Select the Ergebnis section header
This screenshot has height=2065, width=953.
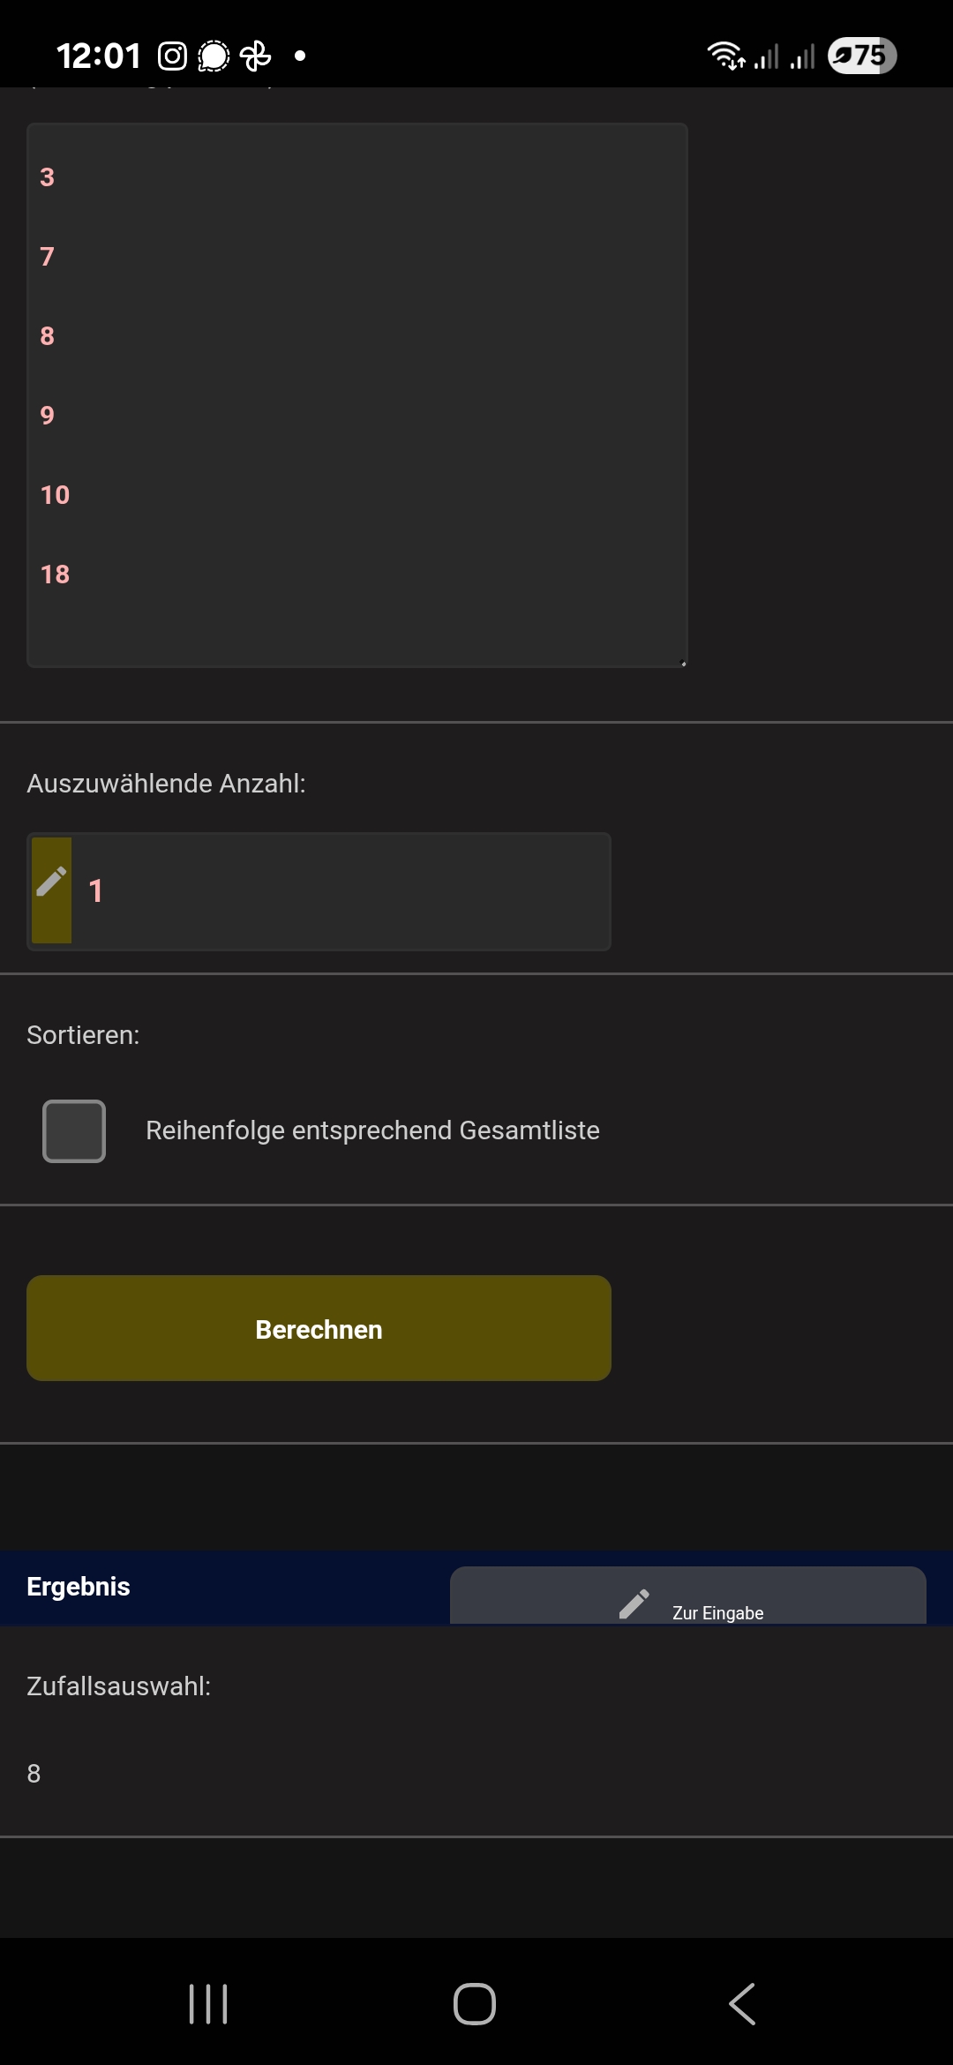pyautogui.click(x=79, y=1587)
